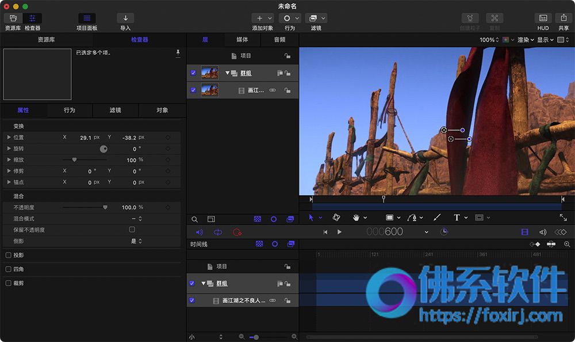Click the 旋转 rotation dial

point(103,149)
